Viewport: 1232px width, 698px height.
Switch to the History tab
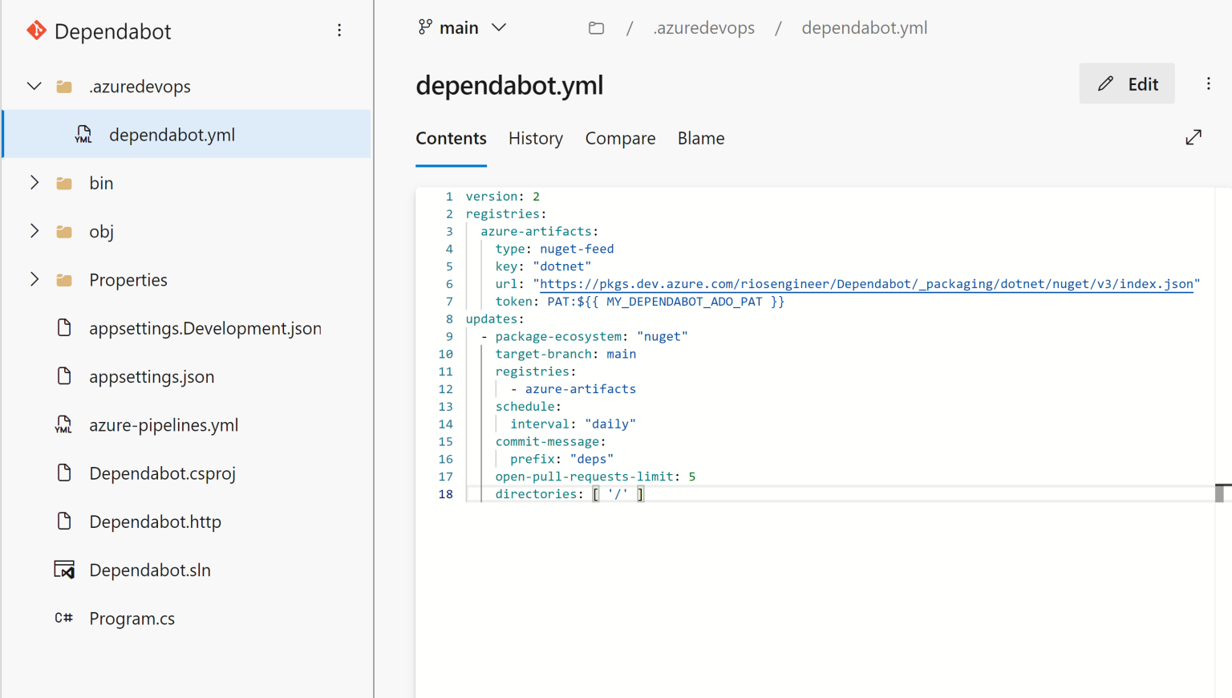(x=535, y=138)
